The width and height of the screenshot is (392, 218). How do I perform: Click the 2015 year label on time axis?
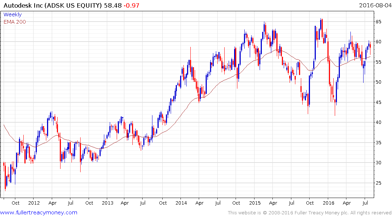(x=255, y=203)
